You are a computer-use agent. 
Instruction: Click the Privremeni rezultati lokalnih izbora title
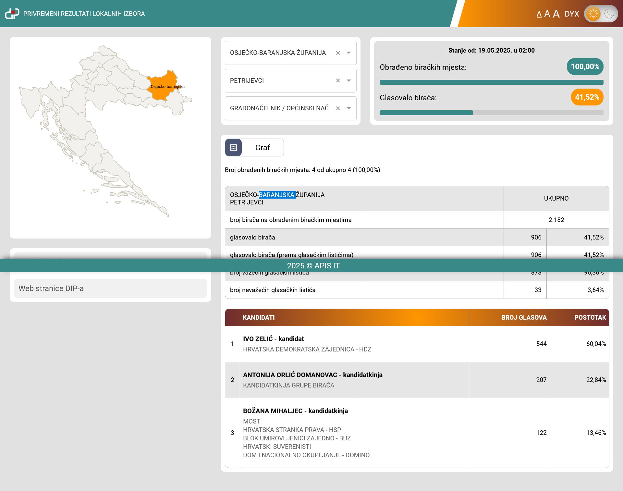coord(84,14)
